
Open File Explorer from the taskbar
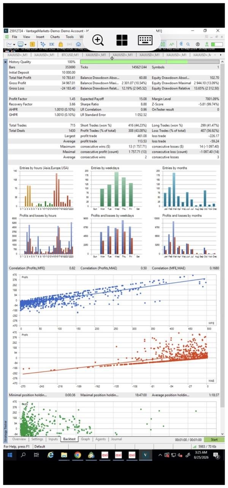click(64, 455)
